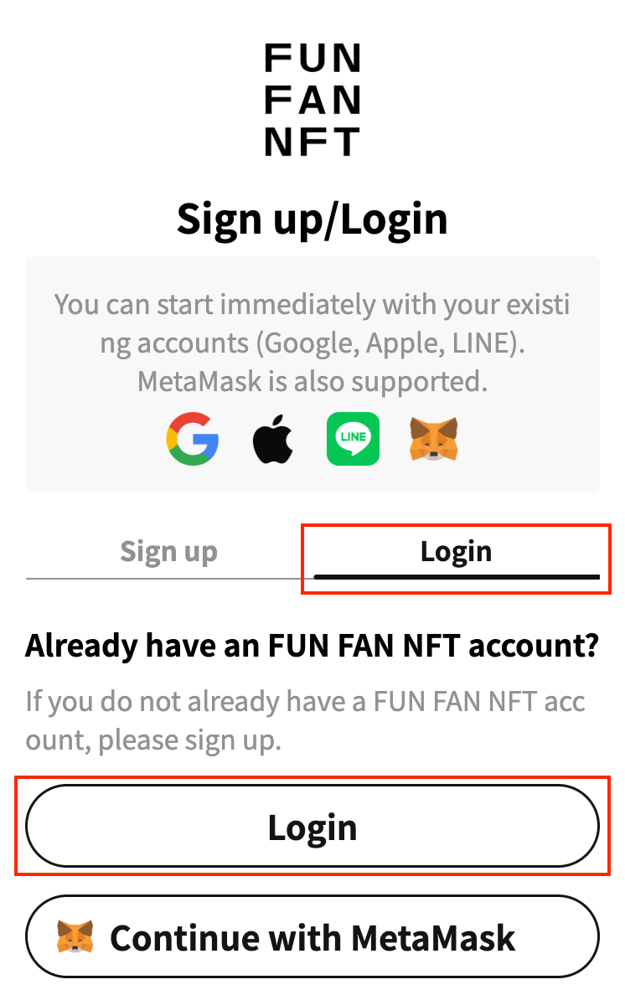
Task: Click the "existing accounts (Google, Apple, LINE)" line
Action: tap(312, 343)
